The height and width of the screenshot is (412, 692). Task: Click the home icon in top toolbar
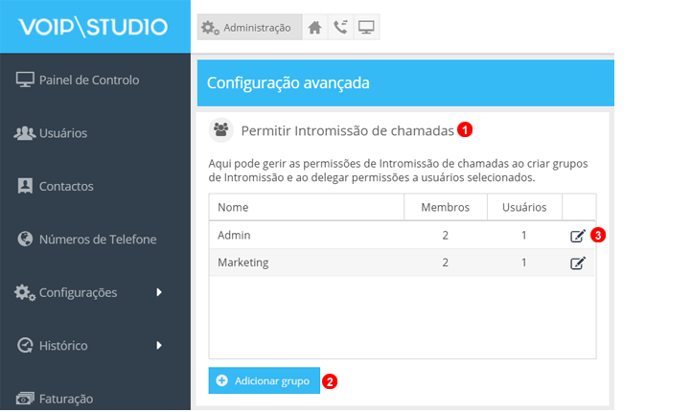click(314, 28)
